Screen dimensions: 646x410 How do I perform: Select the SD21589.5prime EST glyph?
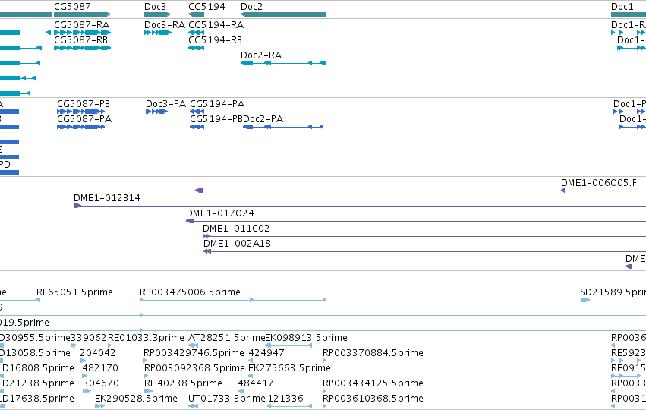click(x=585, y=300)
